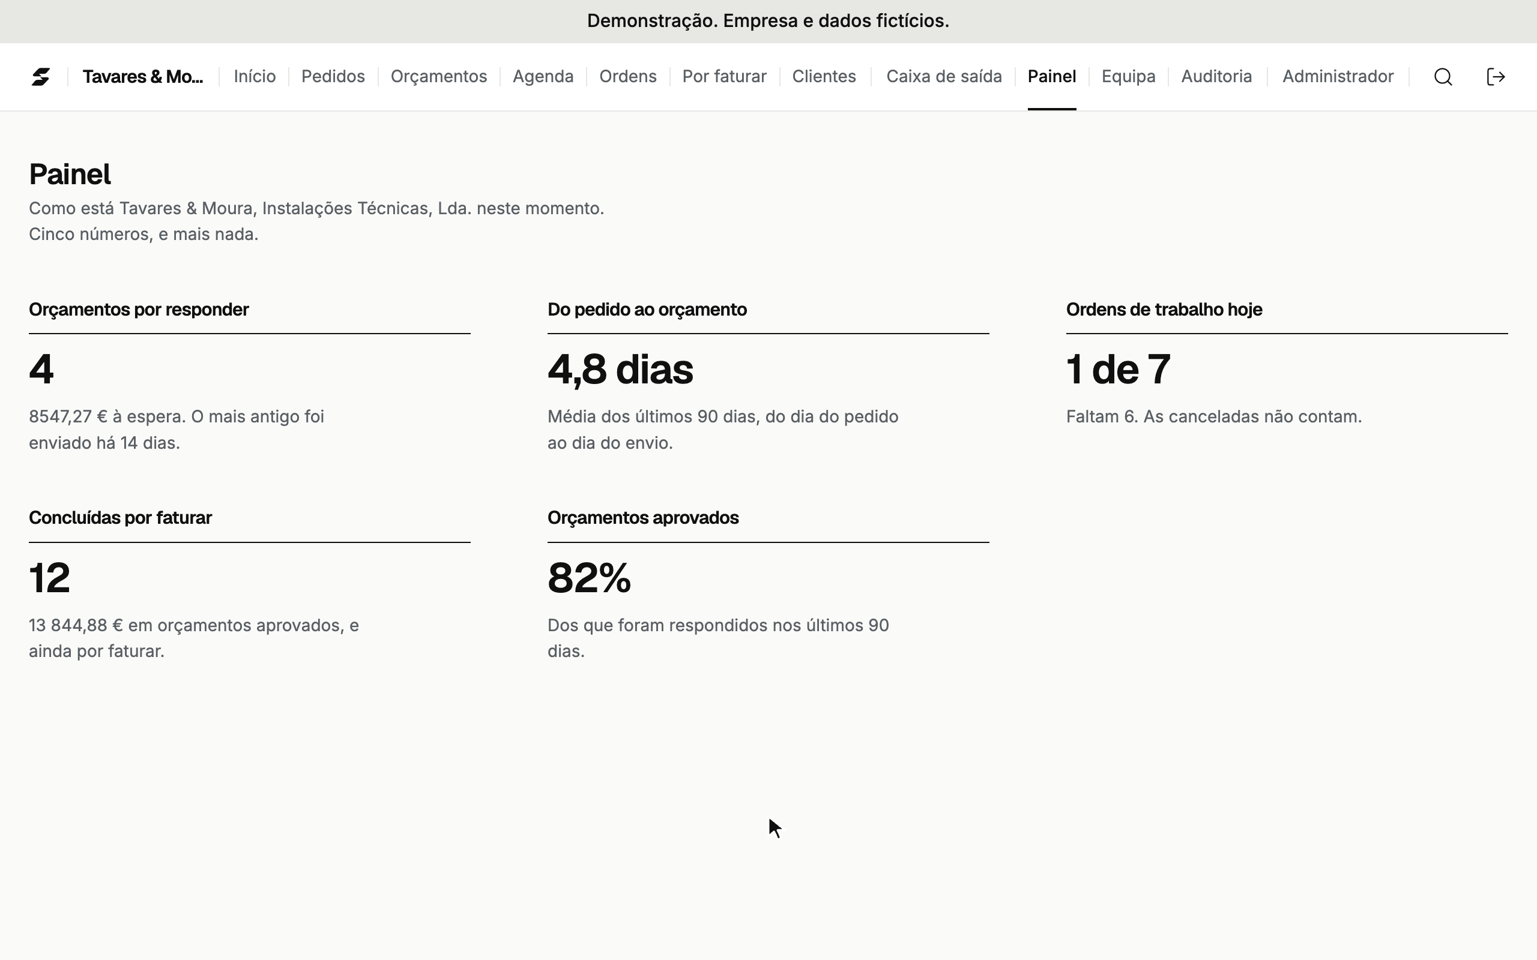
Task: Click the 'Dos que foram respondidos' description
Action: [718, 638]
